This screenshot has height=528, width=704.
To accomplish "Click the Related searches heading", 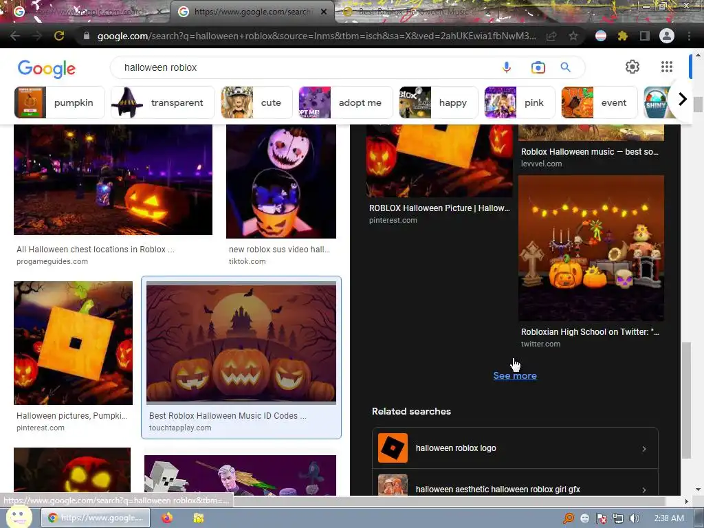I will point(411,411).
